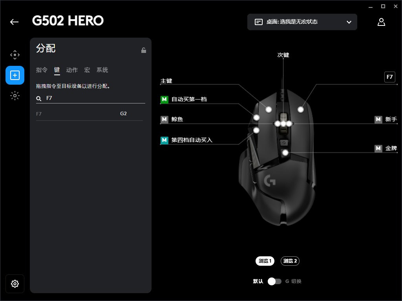Switch to the 指令 tab
The width and height of the screenshot is (402, 301).
pos(42,70)
